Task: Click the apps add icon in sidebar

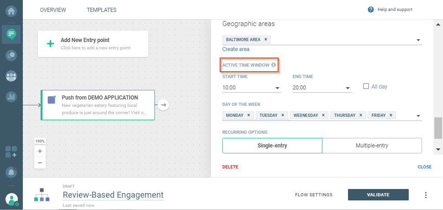Action: pyautogui.click(x=11, y=152)
